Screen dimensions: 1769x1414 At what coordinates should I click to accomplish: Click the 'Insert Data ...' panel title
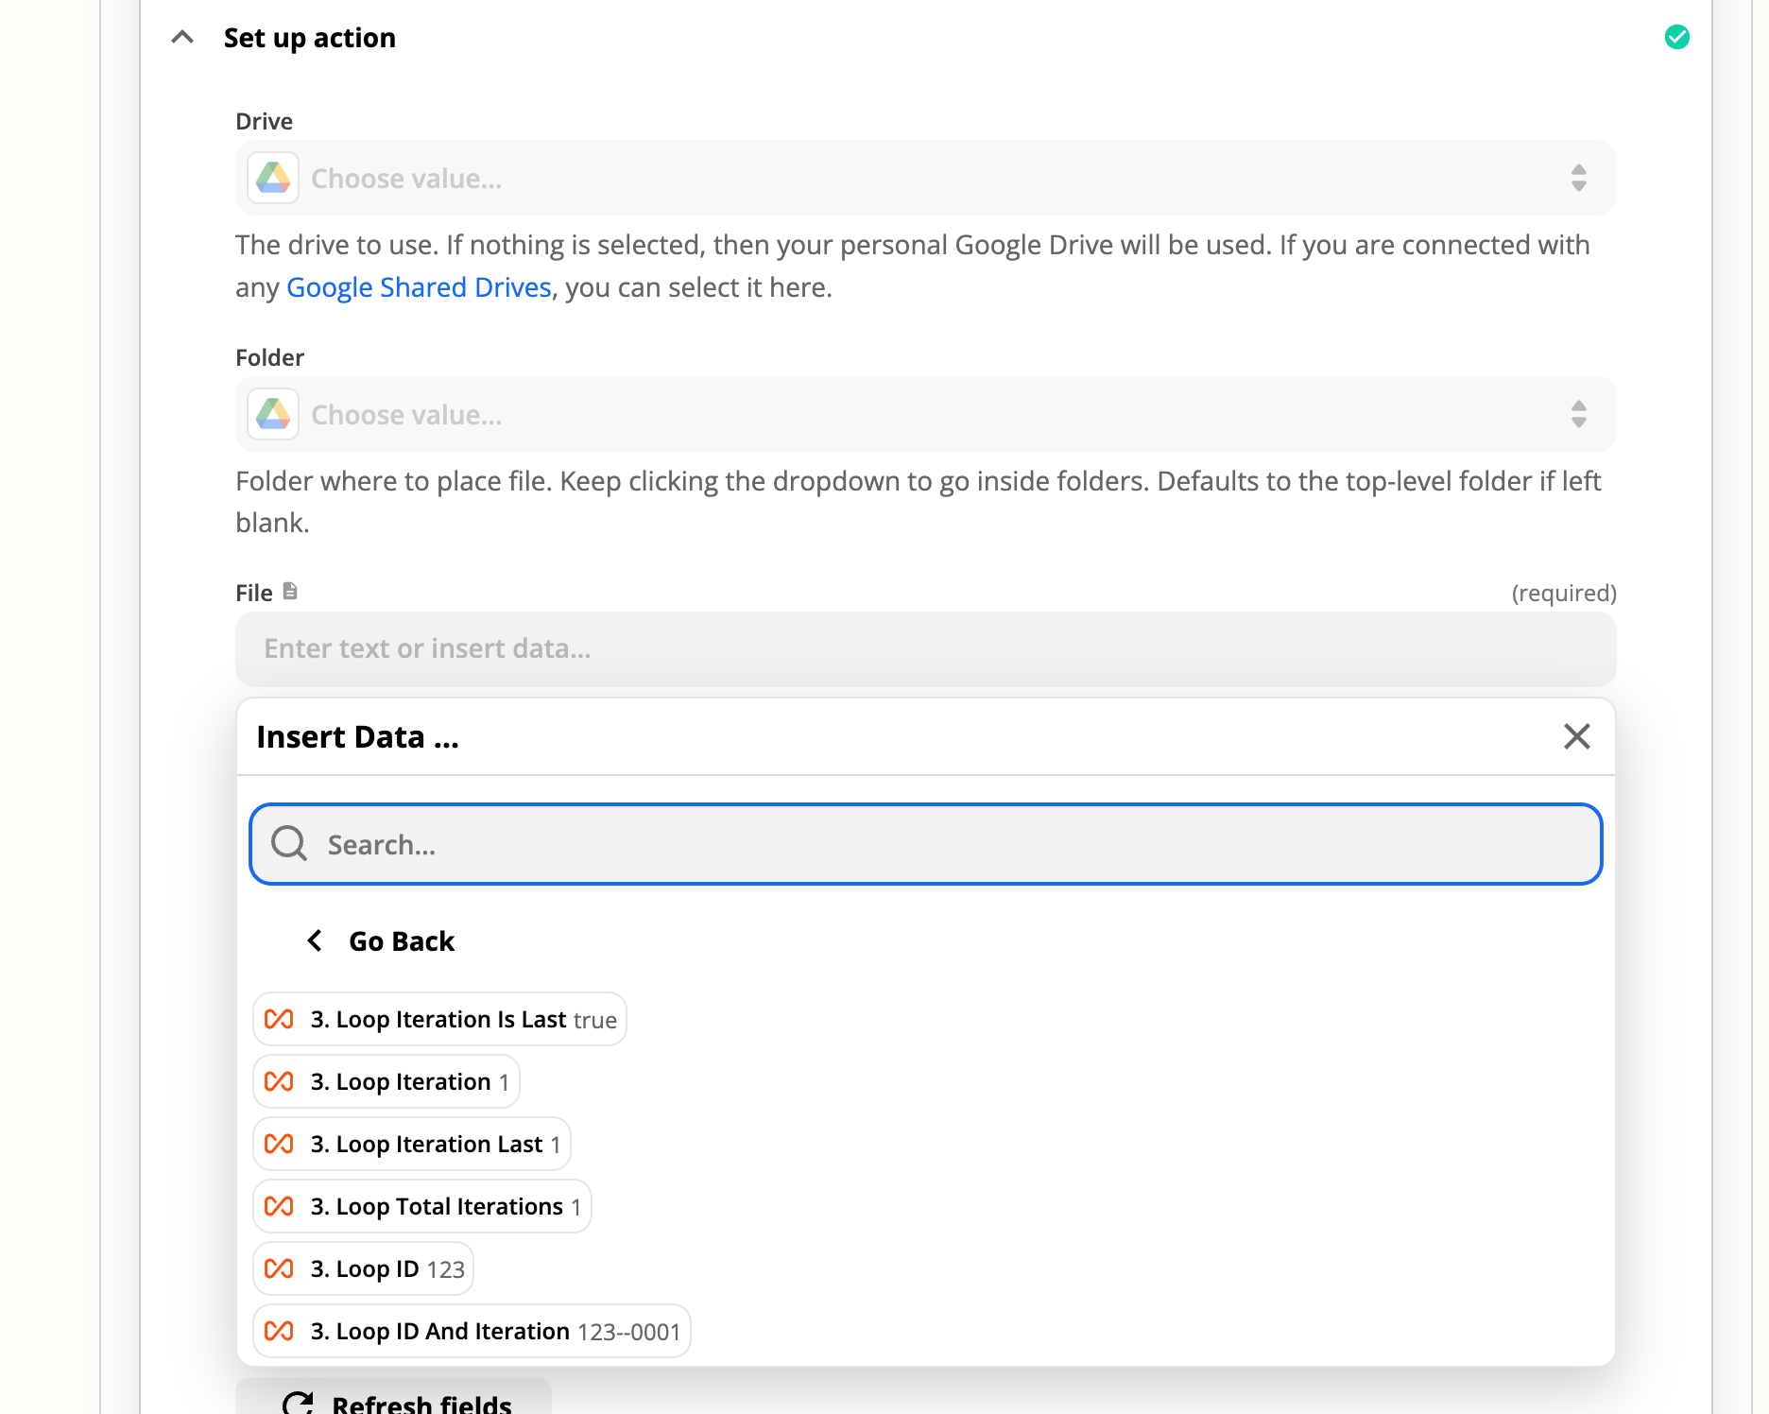pos(358,737)
